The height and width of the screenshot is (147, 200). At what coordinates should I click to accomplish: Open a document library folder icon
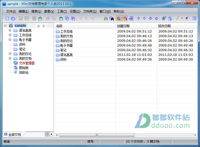[x=13, y=18]
